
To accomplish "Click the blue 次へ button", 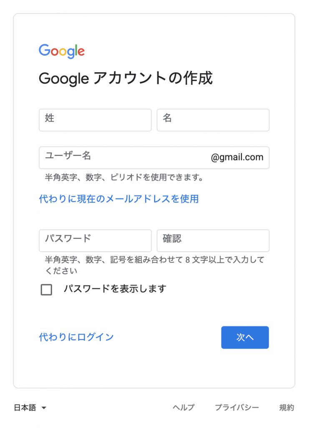I will click(245, 337).
